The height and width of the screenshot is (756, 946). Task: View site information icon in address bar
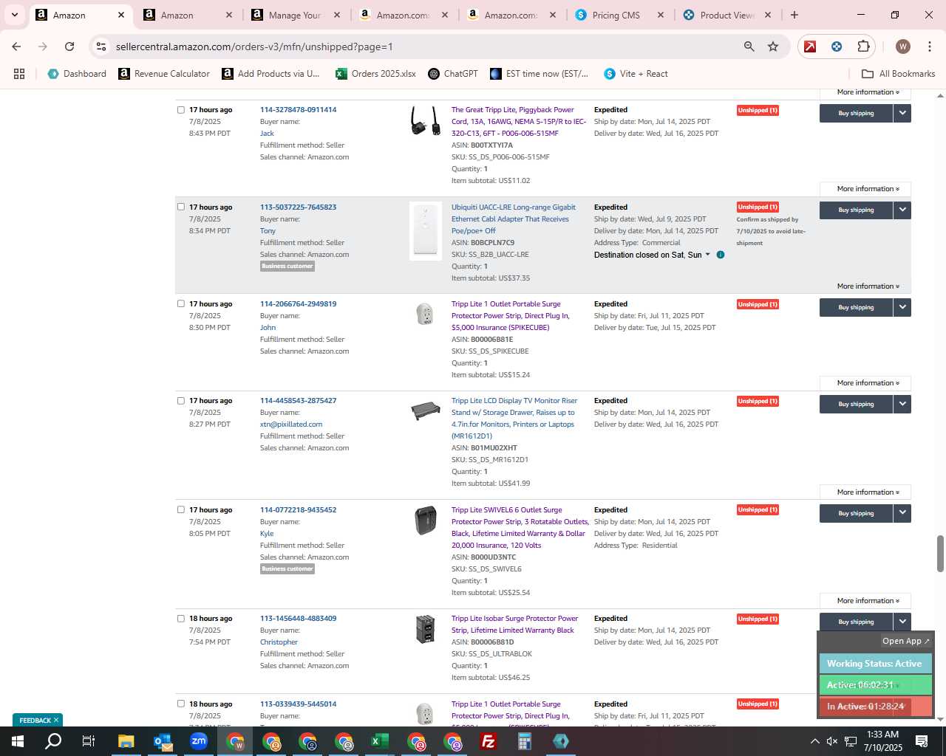(101, 47)
